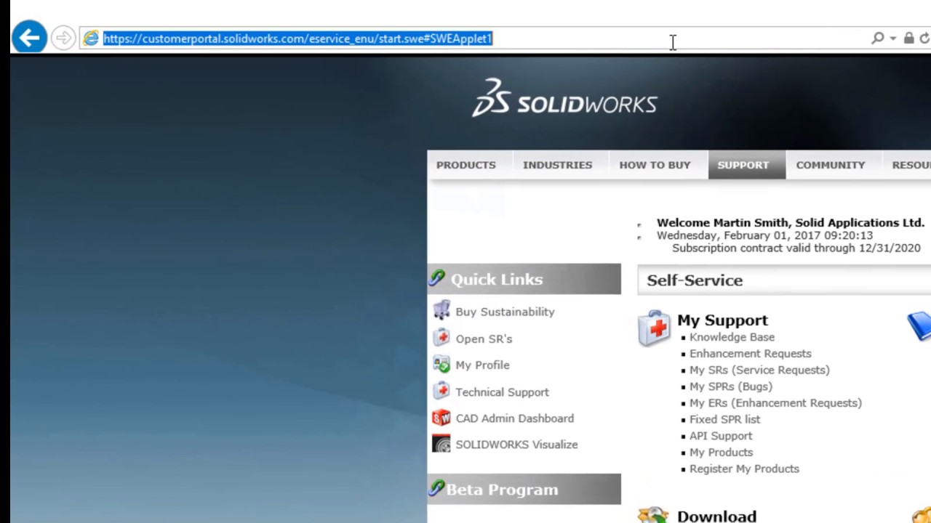Click the security lock icon in address bar
Image resolution: width=931 pixels, height=523 pixels.
click(908, 38)
